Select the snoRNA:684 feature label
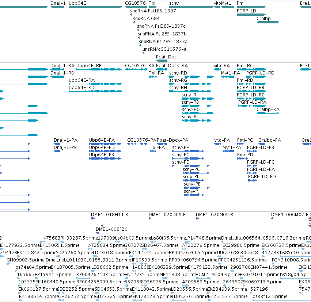This screenshot has height=302, width=311. pyautogui.click(x=147, y=19)
